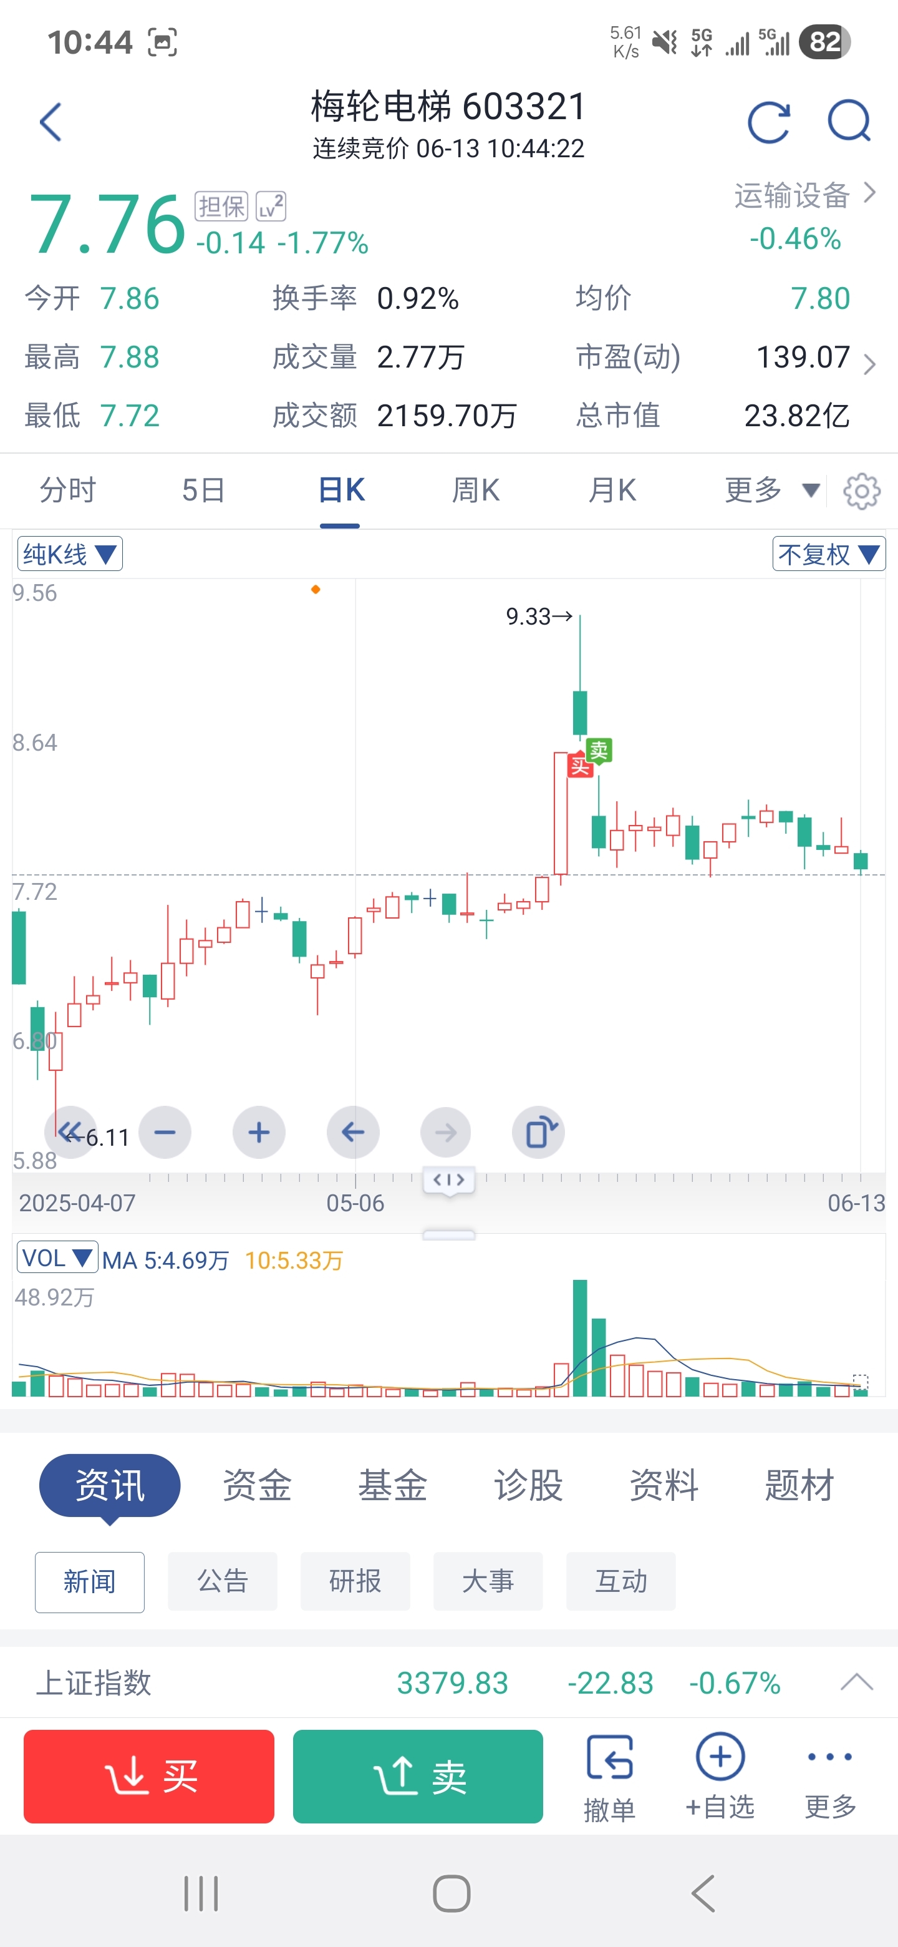Tap the volume panel resize handle
898x1947 pixels.
(x=448, y=1235)
